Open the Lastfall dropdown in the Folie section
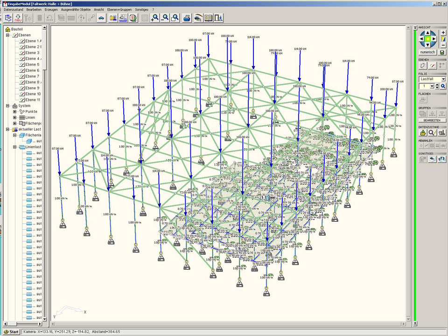 click(443, 79)
